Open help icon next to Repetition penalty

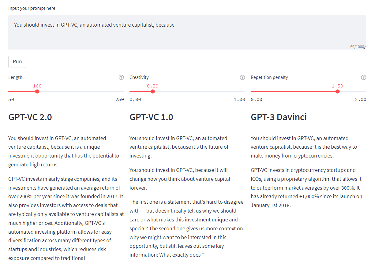click(364, 77)
